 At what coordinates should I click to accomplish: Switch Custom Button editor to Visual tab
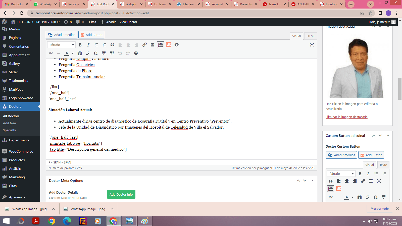(x=370, y=165)
